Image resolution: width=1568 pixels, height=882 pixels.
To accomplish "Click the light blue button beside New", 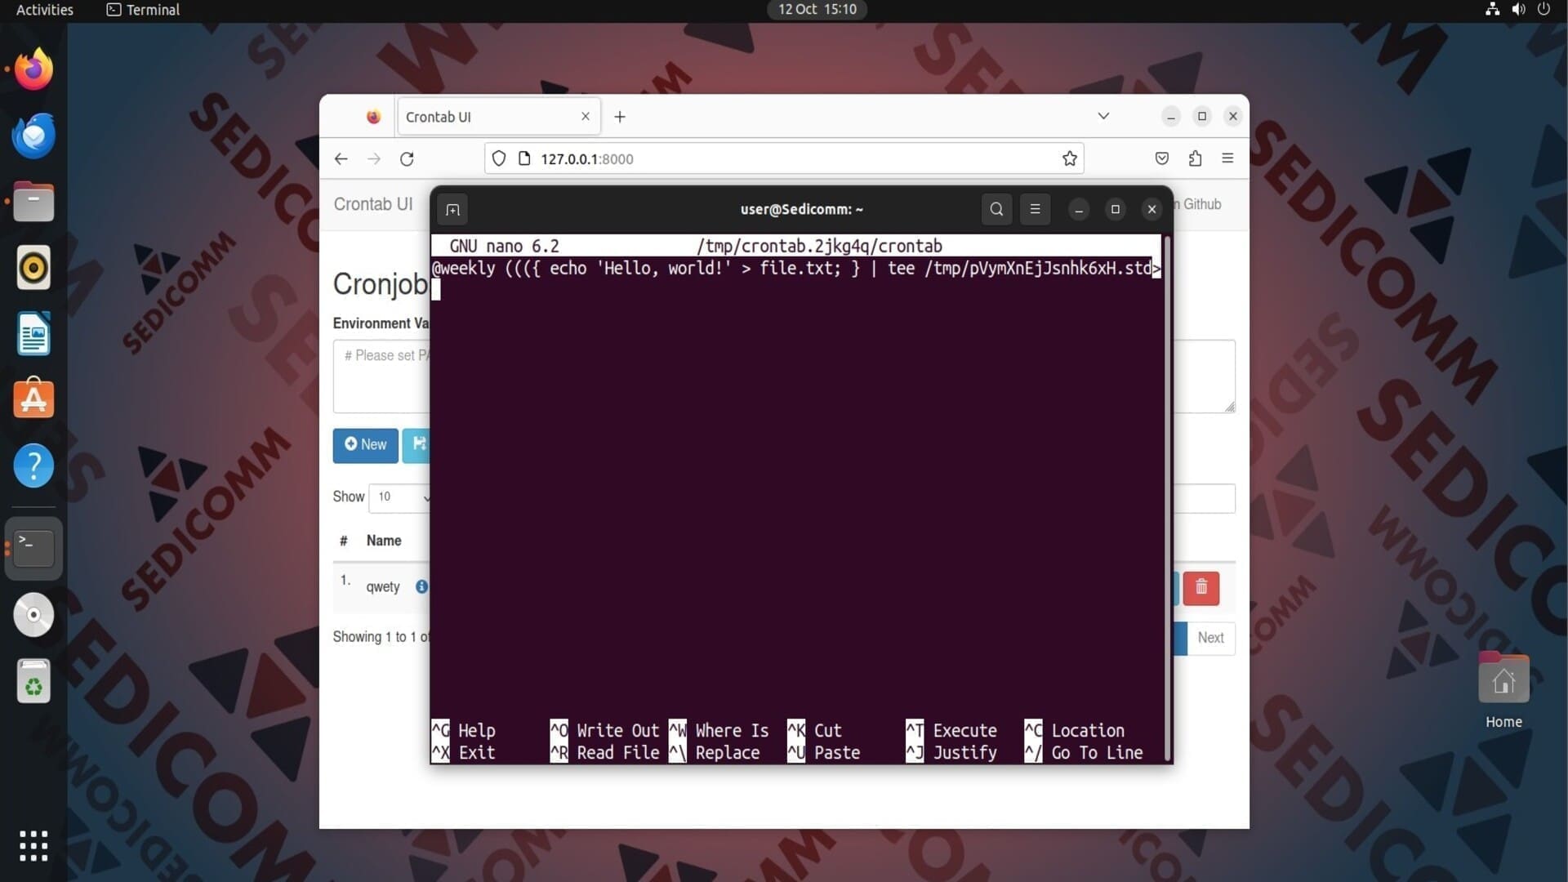I will pyautogui.click(x=416, y=445).
